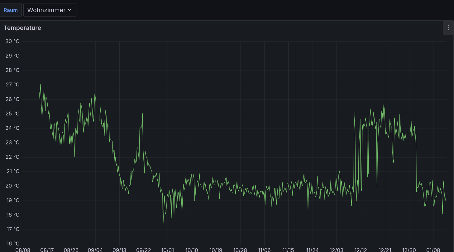Click the 21 °C y-axis label
Image resolution: width=454 pixels, height=252 pixels.
click(12, 172)
